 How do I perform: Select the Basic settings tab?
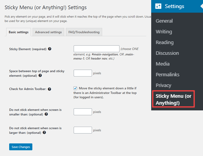pos(18,32)
